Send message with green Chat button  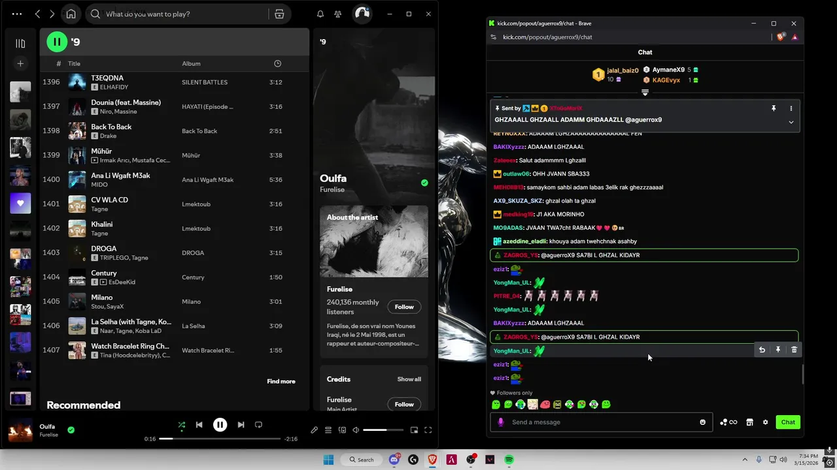pos(788,422)
